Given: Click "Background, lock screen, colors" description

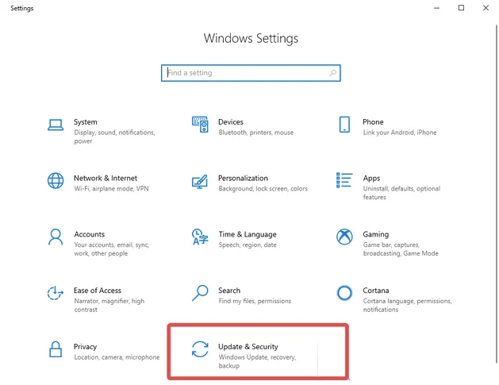Looking at the screenshot, I should (x=263, y=188).
